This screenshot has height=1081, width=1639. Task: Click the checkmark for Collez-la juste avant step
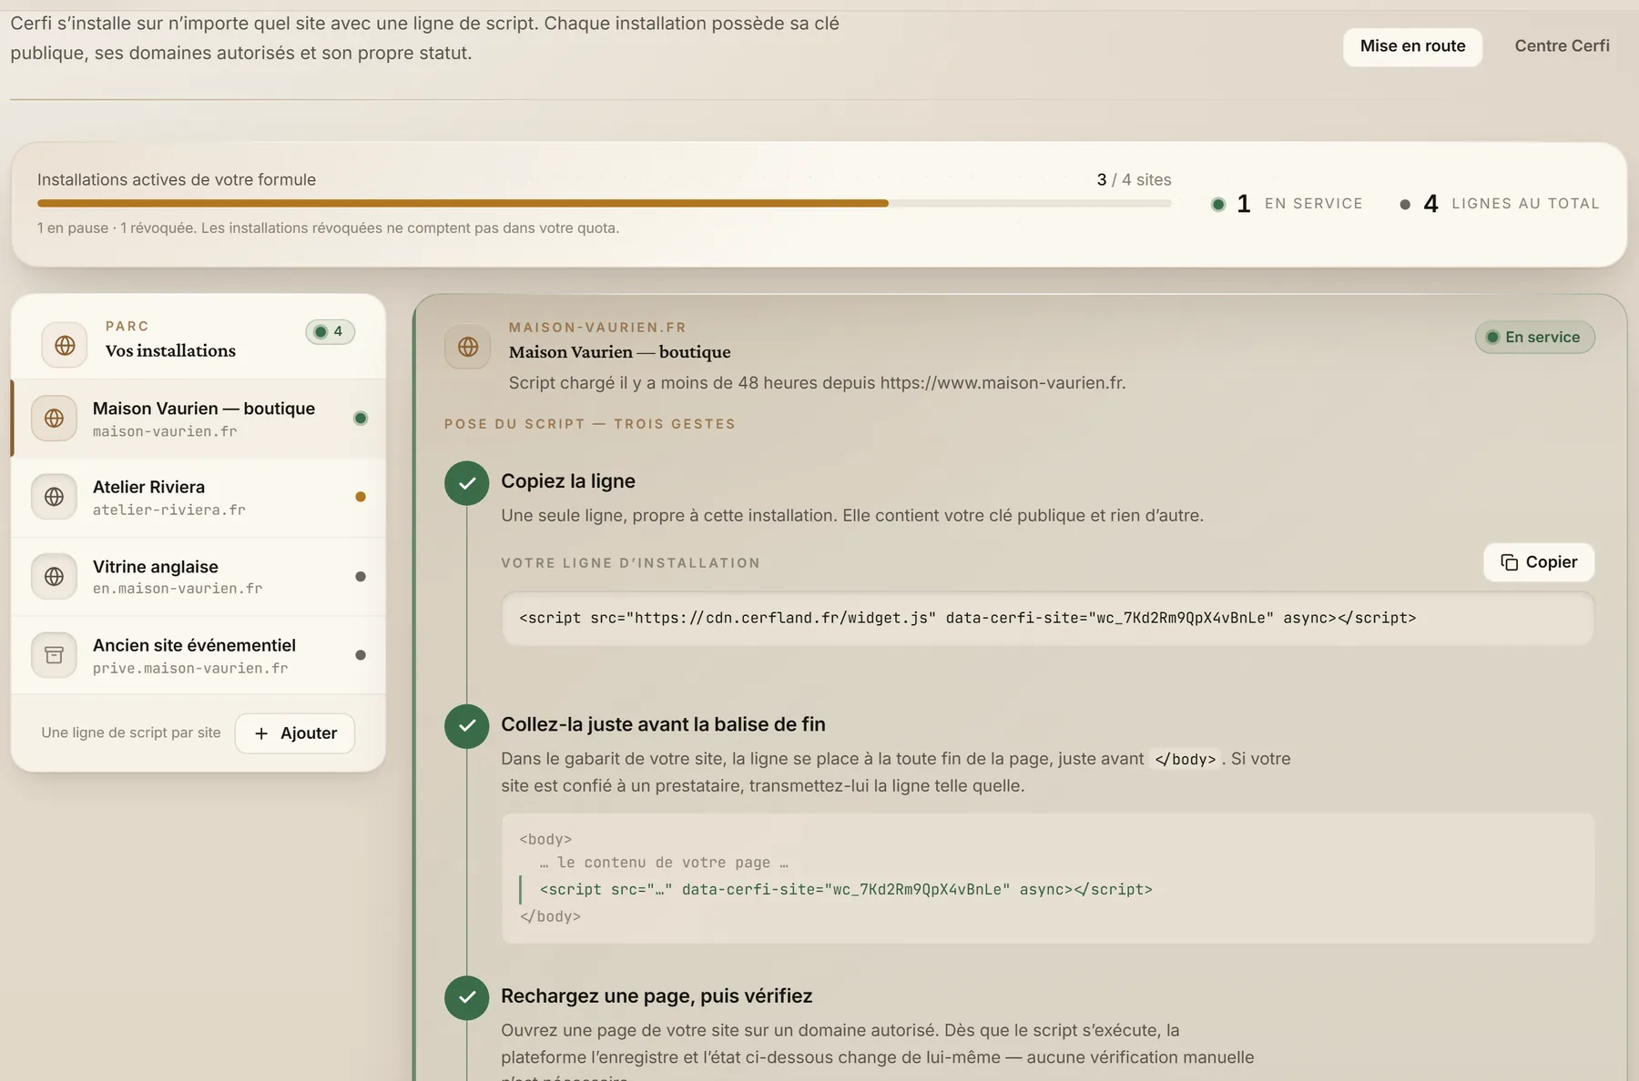coord(467,726)
